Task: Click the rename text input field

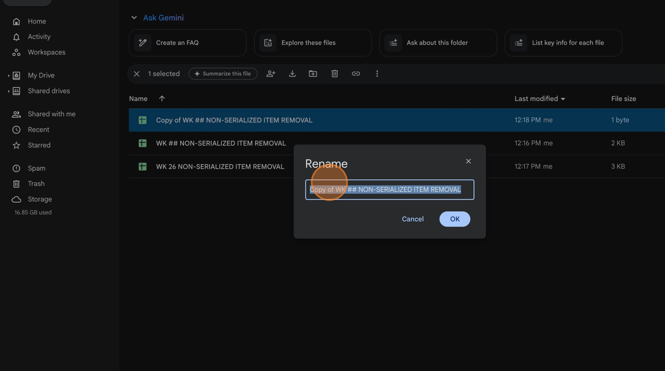Action: click(389, 190)
